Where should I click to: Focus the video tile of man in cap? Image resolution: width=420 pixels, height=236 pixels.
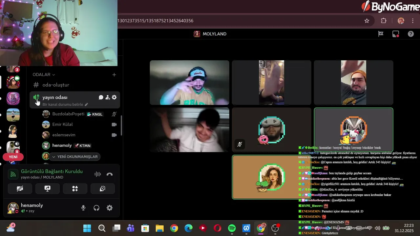click(189, 83)
